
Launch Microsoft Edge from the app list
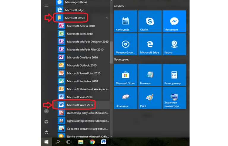83,10
